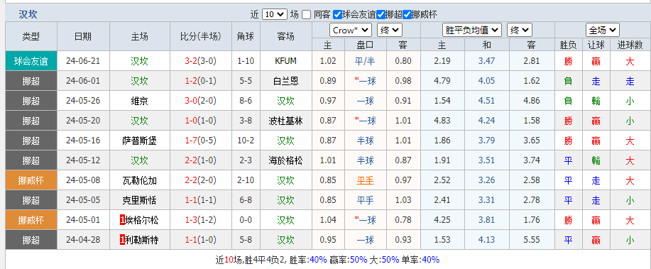Toggle the 同客 checkbox
Viewport: 651px width, 269px height.
[x=306, y=14]
